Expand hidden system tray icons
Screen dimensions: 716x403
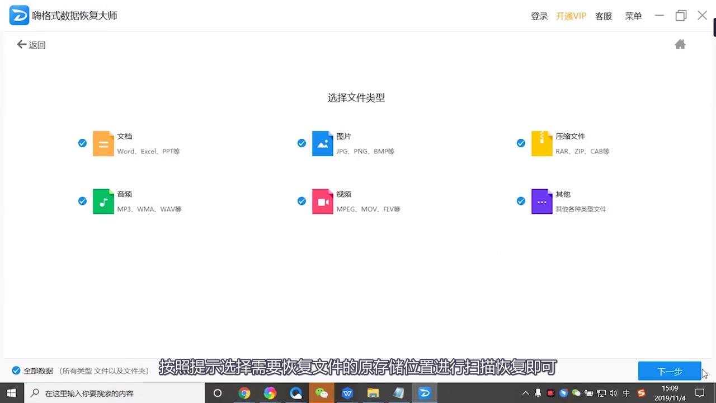tap(526, 393)
